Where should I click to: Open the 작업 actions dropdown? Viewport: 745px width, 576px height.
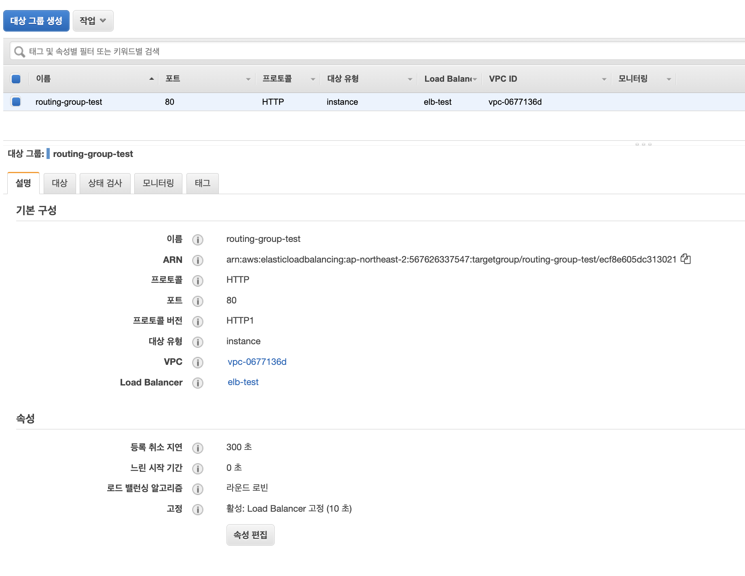click(93, 21)
